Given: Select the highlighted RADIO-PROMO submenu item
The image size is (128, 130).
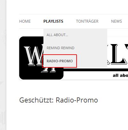Looking at the screenshot, I should click(x=60, y=61).
